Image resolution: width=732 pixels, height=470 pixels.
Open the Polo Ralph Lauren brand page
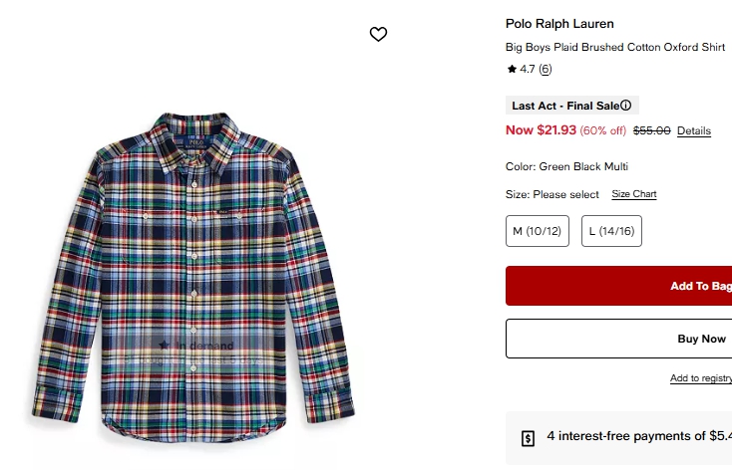click(x=559, y=24)
